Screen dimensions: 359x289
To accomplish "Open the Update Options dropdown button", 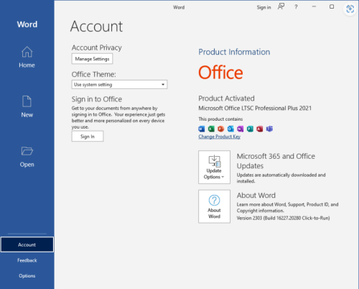I will point(214,167).
